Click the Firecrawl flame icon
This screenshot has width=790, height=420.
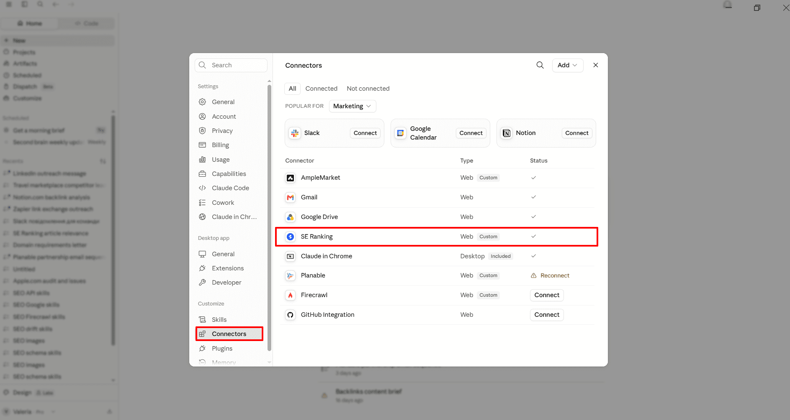tap(290, 295)
